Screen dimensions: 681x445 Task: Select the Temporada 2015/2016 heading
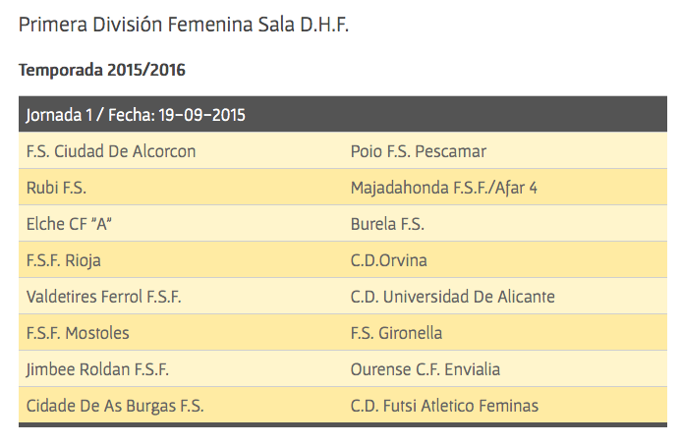coord(102,70)
